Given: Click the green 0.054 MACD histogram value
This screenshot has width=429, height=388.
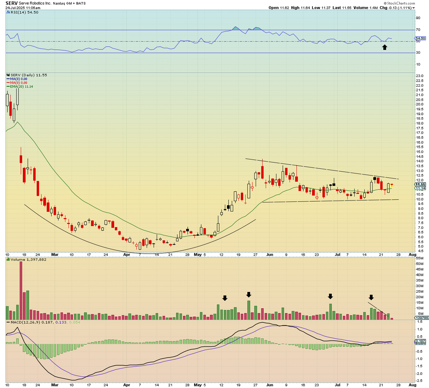Looking at the screenshot, I should tap(75, 323).
